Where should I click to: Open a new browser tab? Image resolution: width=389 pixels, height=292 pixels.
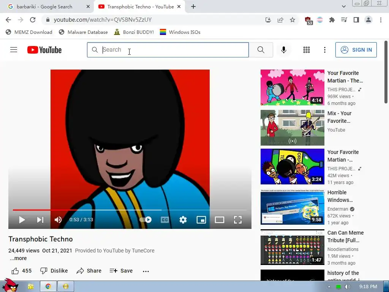[x=193, y=7]
